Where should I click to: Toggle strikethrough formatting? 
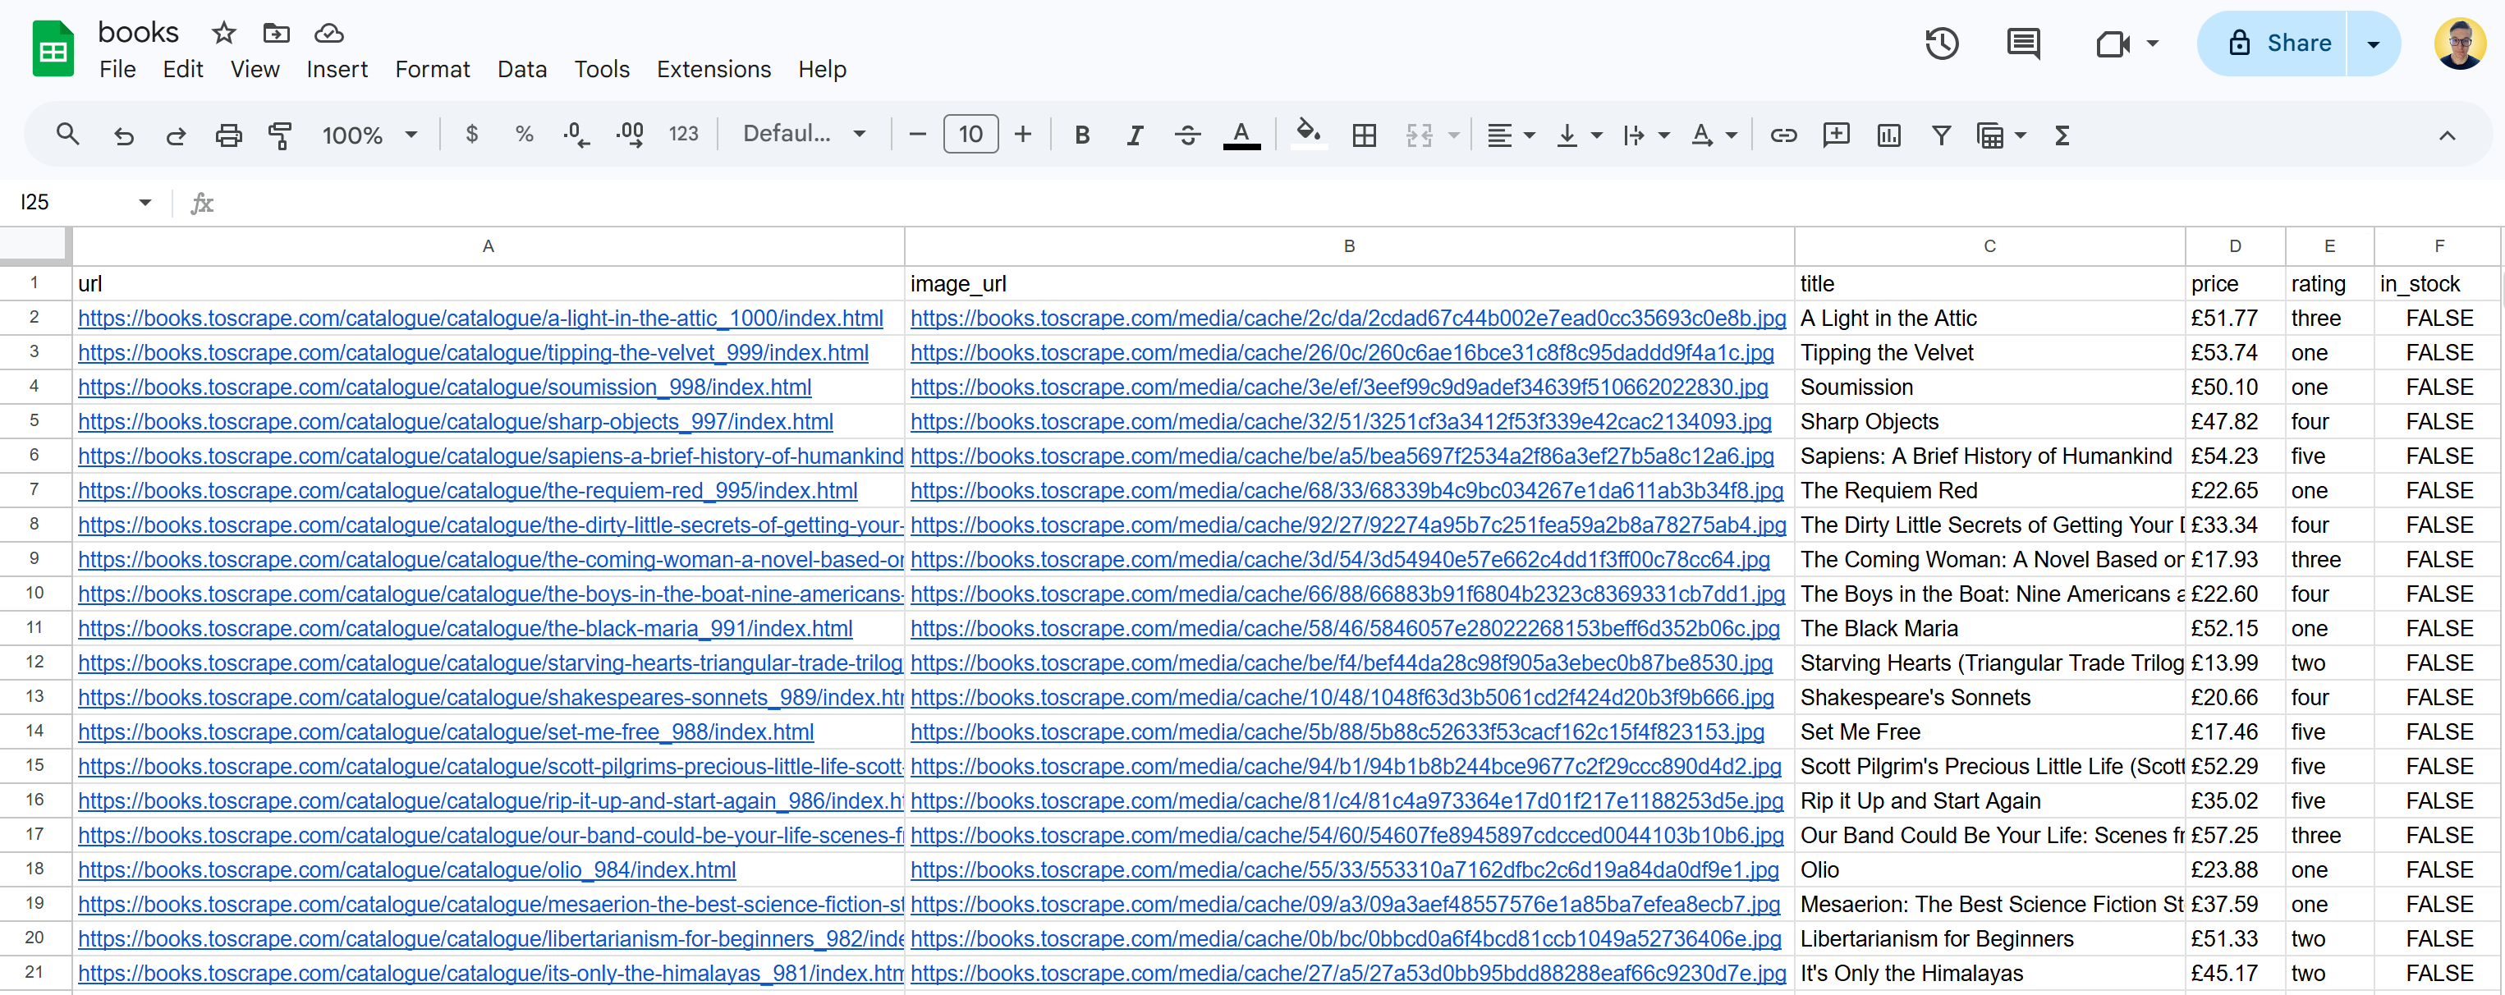coord(1187,135)
